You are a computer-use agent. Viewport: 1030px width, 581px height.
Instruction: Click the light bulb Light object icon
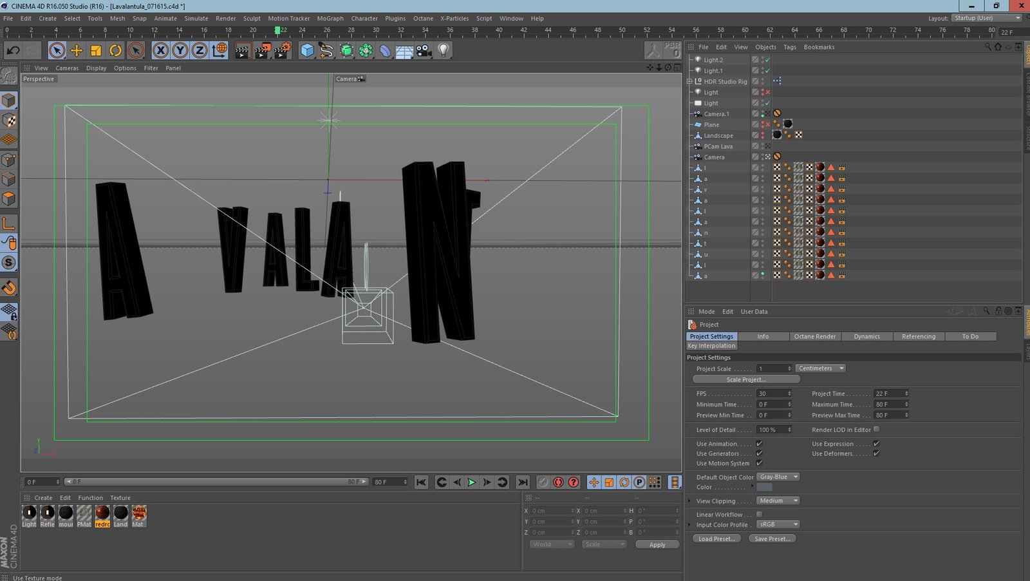point(444,50)
